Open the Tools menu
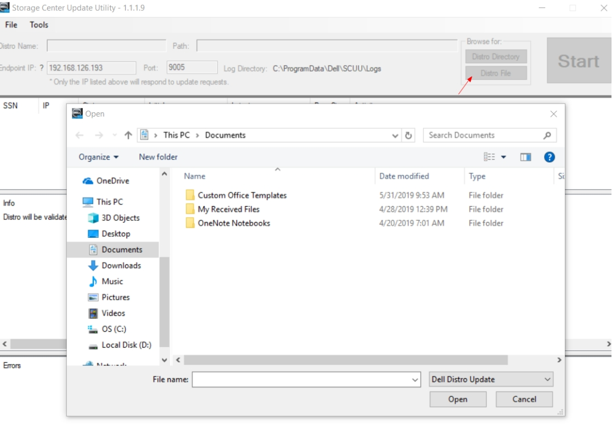The image size is (612, 427). tap(39, 25)
